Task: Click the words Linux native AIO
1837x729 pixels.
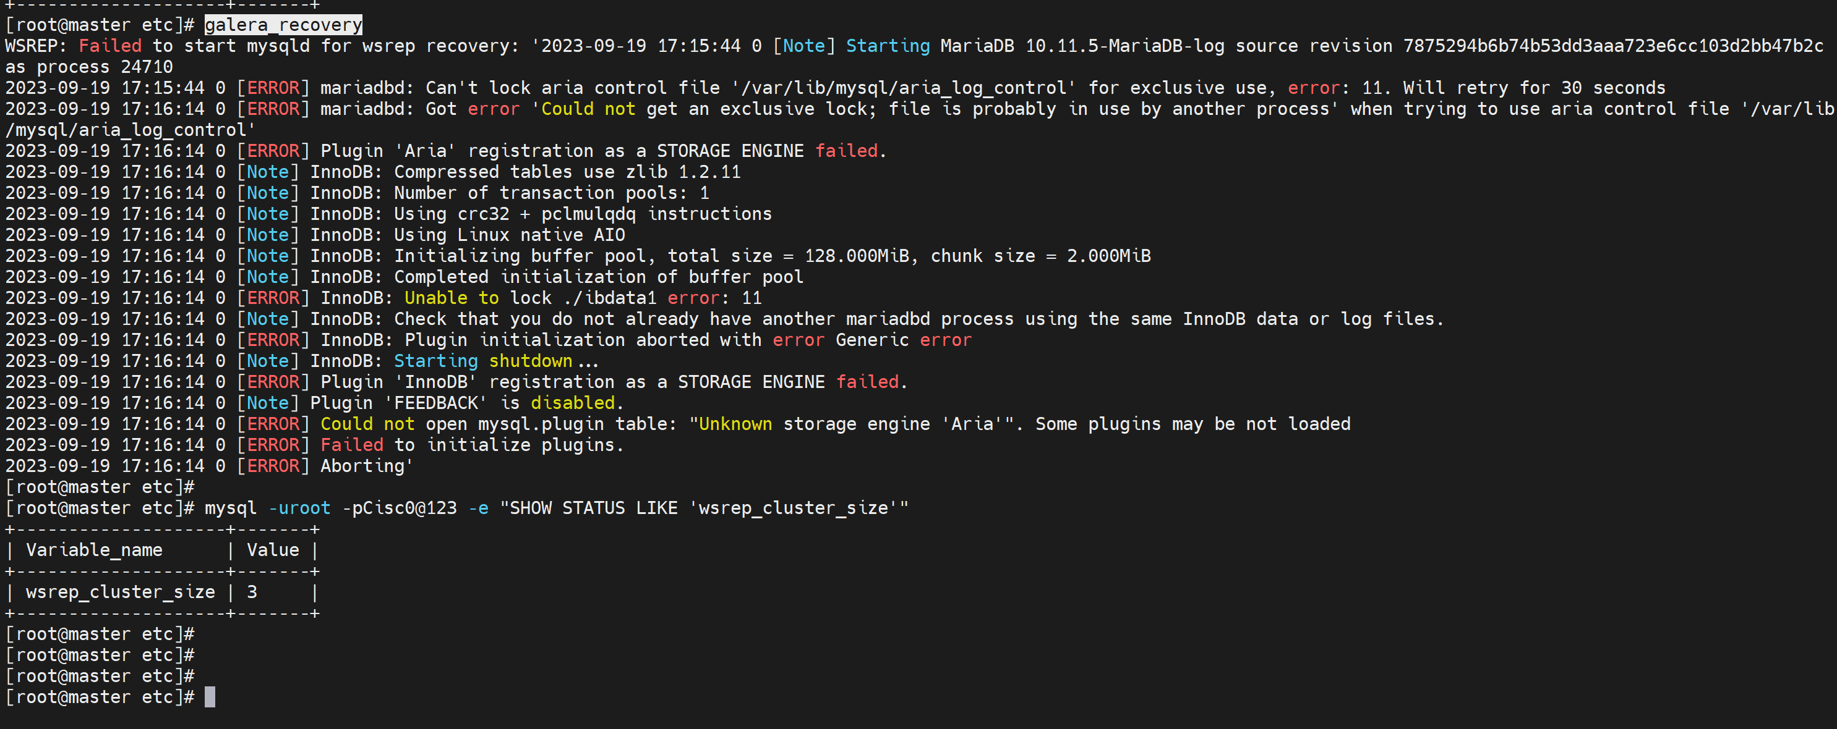Action: pyautogui.click(x=541, y=235)
